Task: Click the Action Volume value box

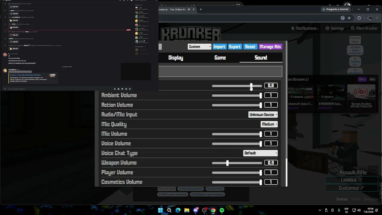Action: (271, 105)
